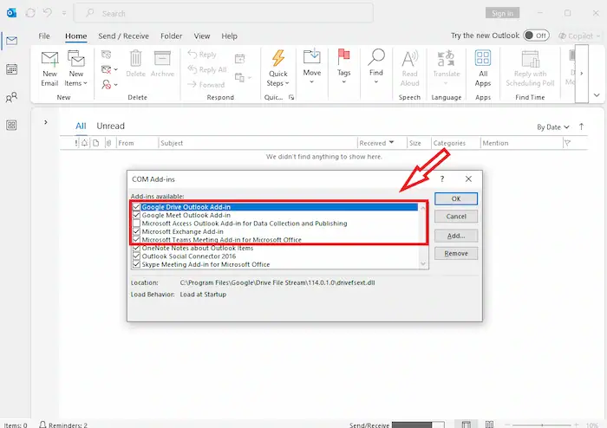607x428 pixels.
Task: Open Calendar view in left sidebar
Action: (x=11, y=69)
